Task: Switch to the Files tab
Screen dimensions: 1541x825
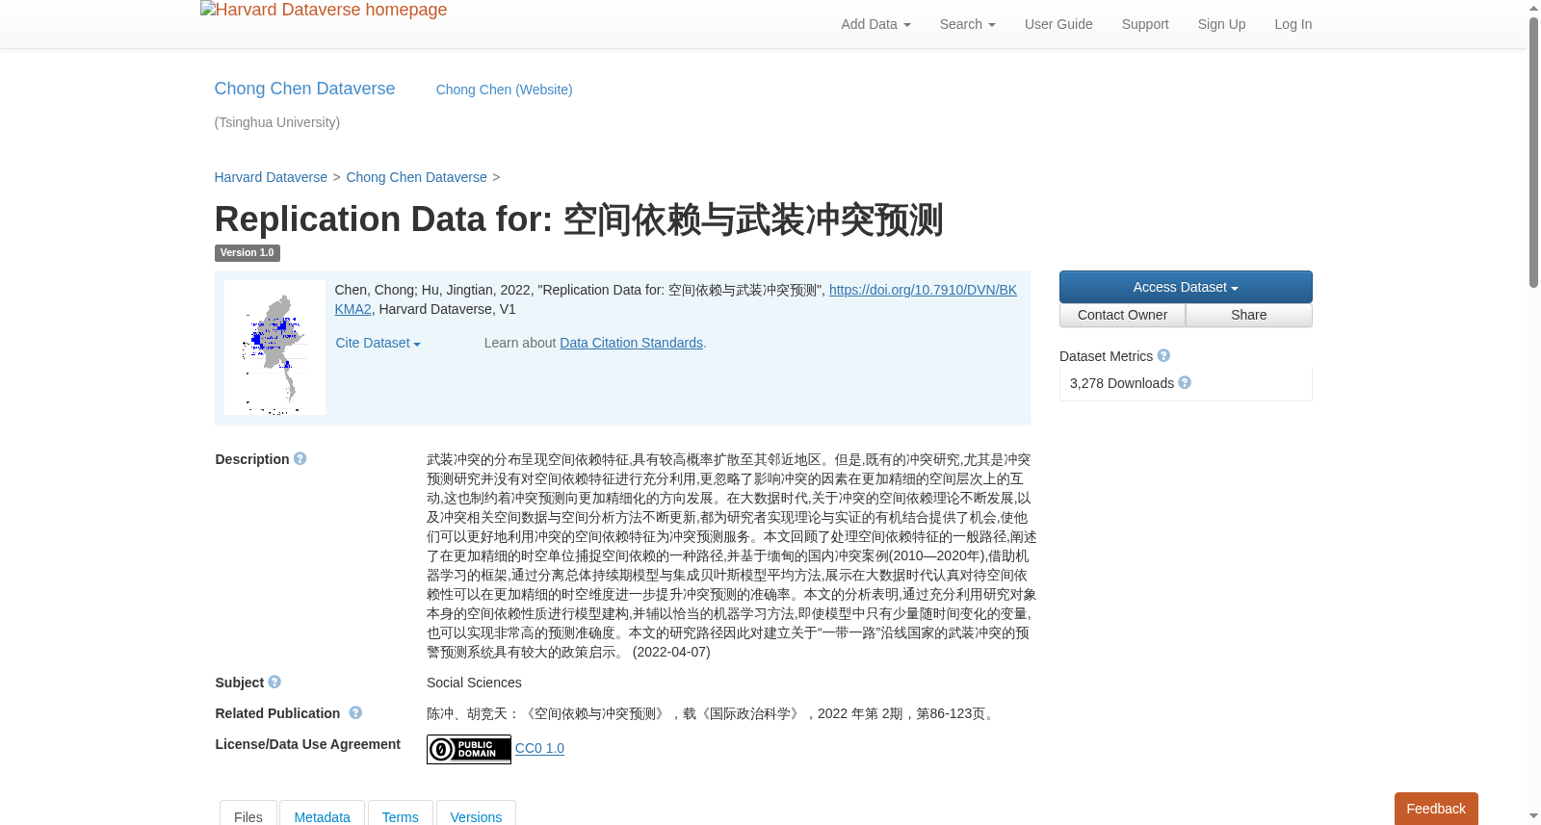Action: [x=248, y=814]
